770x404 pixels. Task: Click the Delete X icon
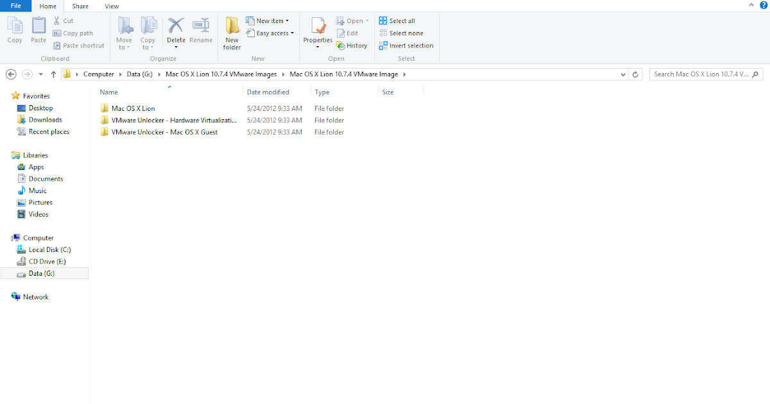(x=176, y=26)
